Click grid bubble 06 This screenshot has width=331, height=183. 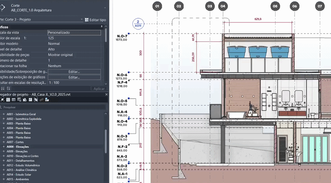point(295,6)
